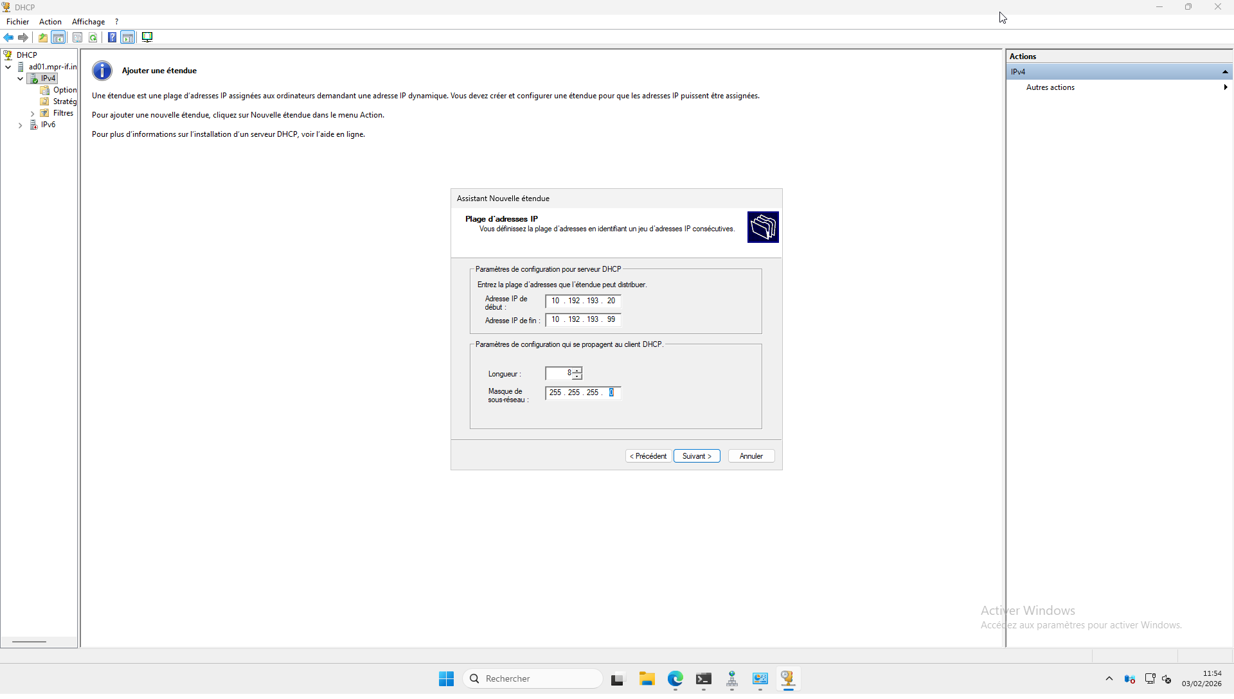Expand the Filtres tree node
Screen dimensions: 1234x699
[x=33, y=114]
